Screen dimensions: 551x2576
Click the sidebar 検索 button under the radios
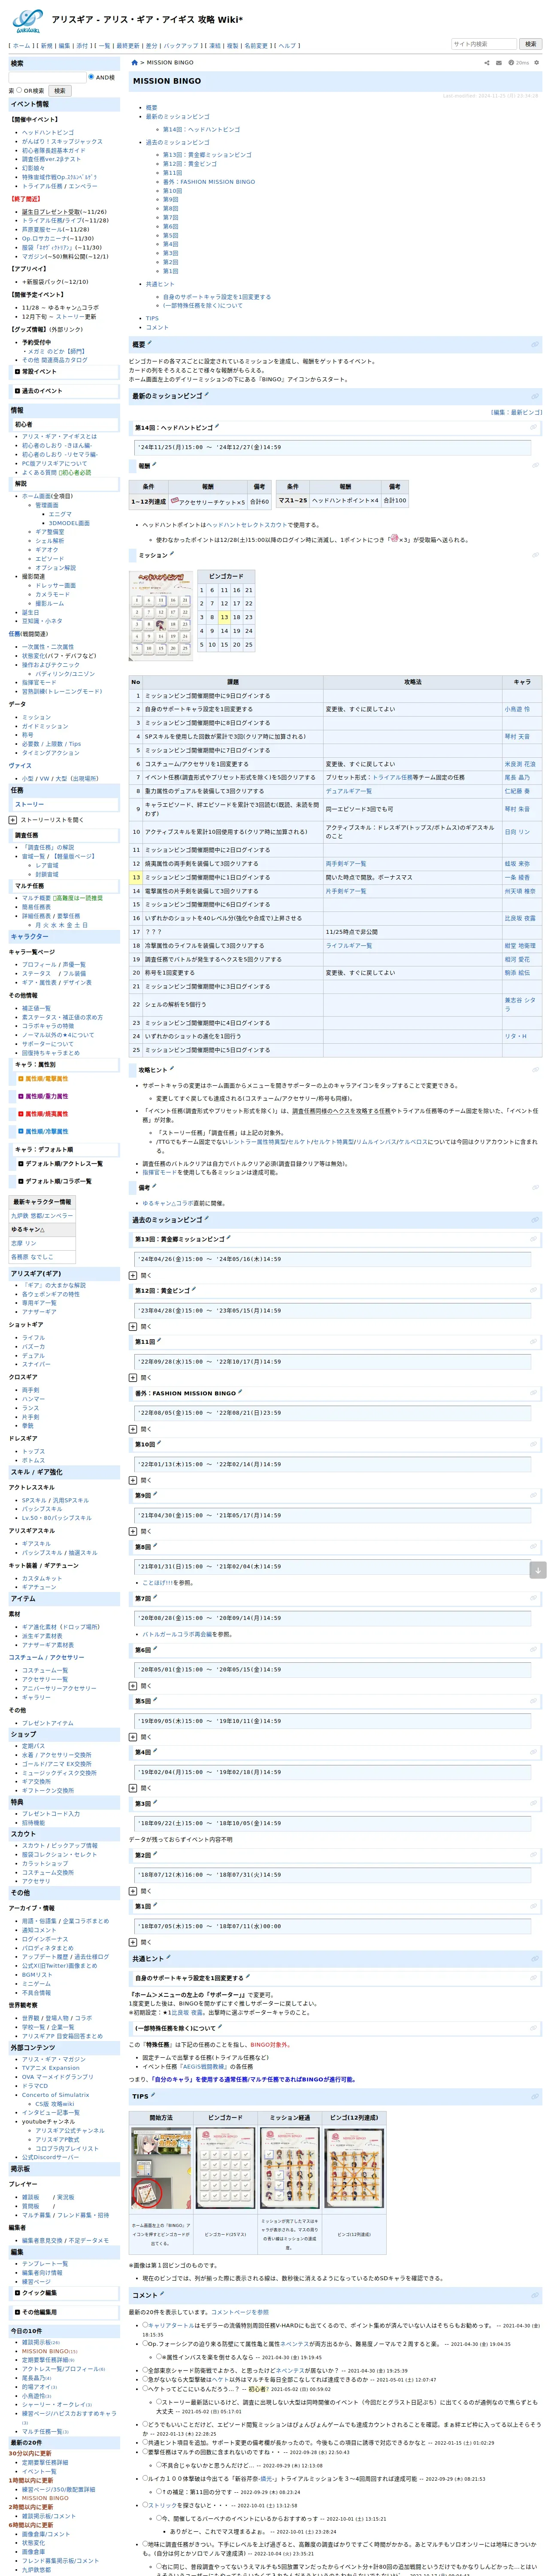[60, 90]
